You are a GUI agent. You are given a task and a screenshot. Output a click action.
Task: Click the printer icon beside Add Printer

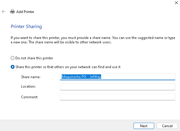(12, 12)
